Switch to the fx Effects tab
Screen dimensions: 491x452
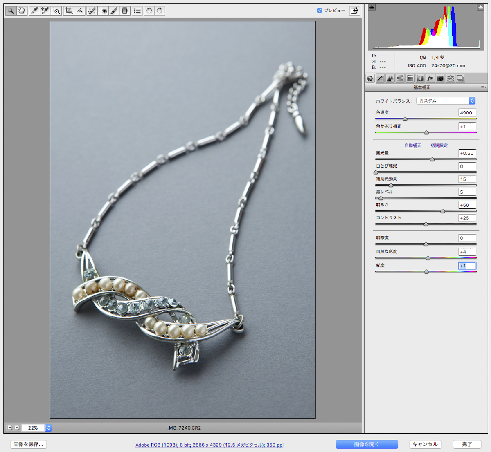[430, 78]
